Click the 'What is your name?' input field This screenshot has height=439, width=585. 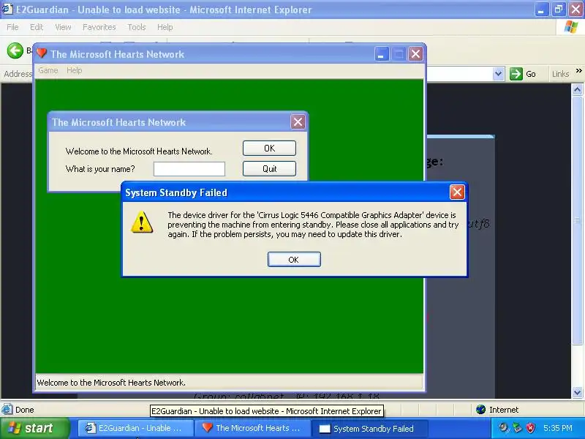click(189, 169)
